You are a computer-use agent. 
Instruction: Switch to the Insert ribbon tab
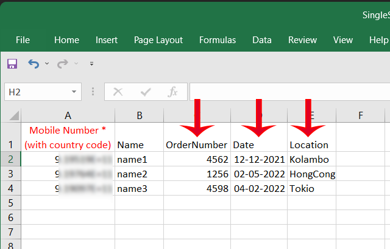pos(107,40)
